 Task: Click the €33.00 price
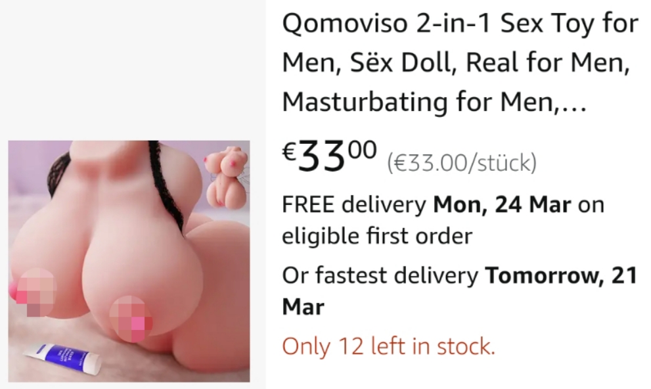(x=330, y=156)
